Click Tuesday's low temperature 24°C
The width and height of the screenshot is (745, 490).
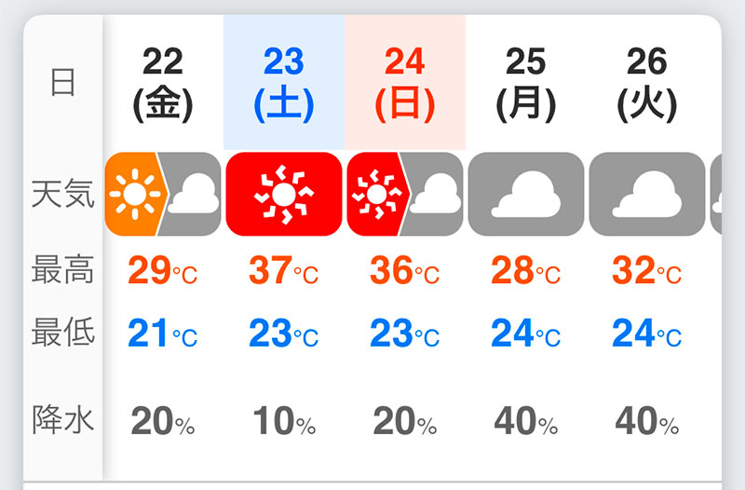tap(647, 333)
